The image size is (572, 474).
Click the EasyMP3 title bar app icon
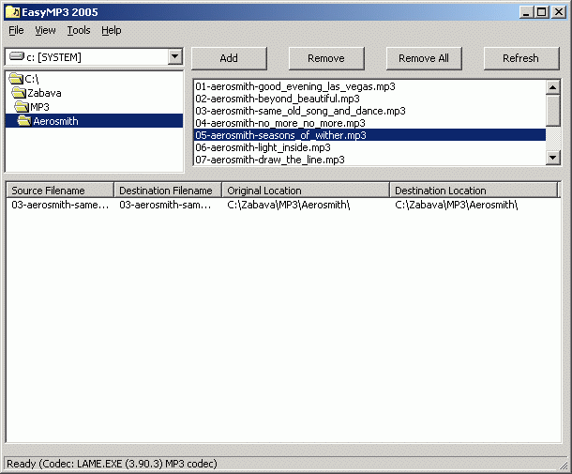coord(12,12)
